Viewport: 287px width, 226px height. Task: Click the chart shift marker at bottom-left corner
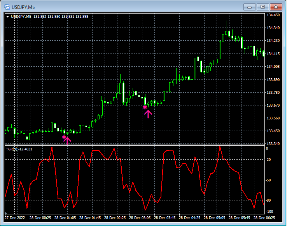[x=6, y=213]
